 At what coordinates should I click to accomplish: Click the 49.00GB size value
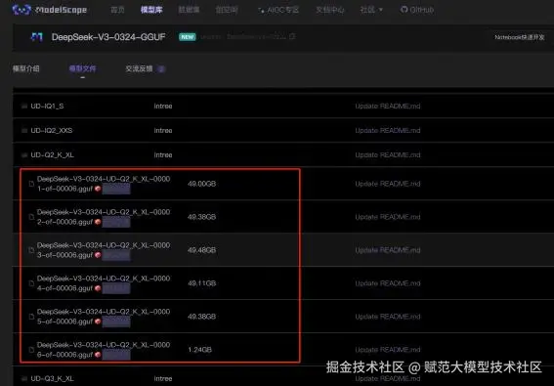[201, 184]
